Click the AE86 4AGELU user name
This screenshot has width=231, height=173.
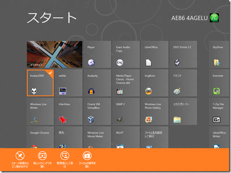coord(189,18)
